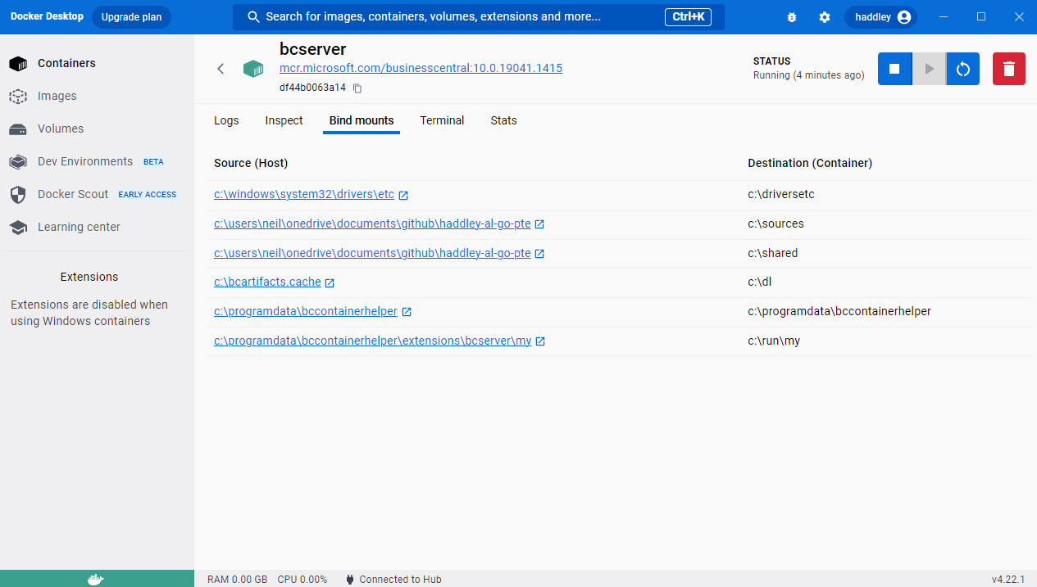This screenshot has height=587, width=1037.
Task: Click the Upgrade plan button
Action: 131,17
